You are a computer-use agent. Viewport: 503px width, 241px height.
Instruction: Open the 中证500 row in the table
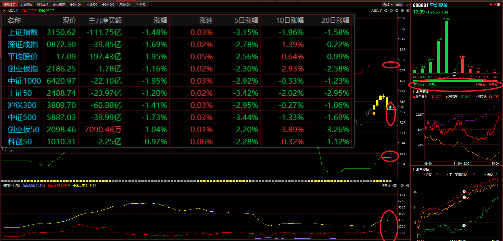pyautogui.click(x=178, y=117)
